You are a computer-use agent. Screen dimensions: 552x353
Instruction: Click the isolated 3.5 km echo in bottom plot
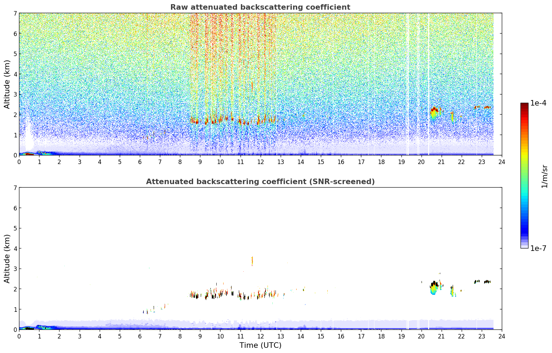[x=252, y=261]
